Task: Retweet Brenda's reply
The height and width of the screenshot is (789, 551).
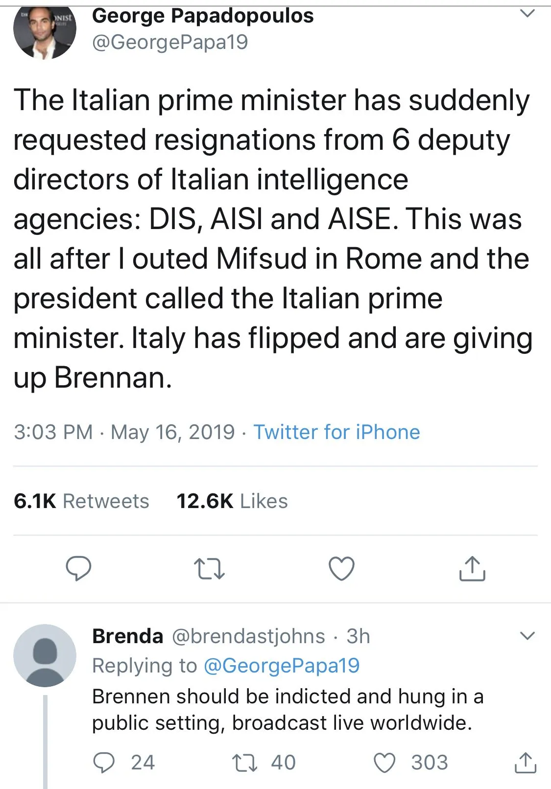Action: [x=244, y=763]
